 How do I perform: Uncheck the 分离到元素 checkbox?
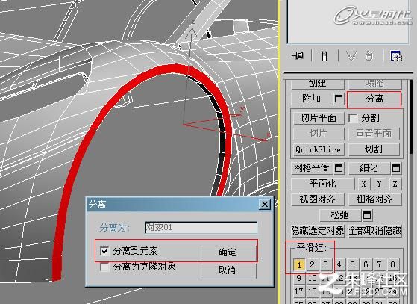(x=104, y=251)
